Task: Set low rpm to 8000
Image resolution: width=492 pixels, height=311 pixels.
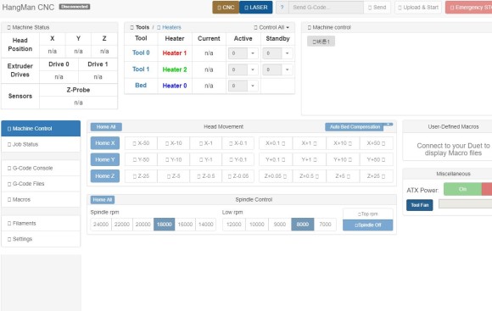Action: 303,225
